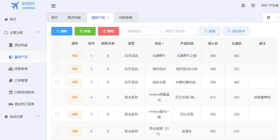Click the green 新建 button
Screen dimensions: 280x140
pos(85,31)
